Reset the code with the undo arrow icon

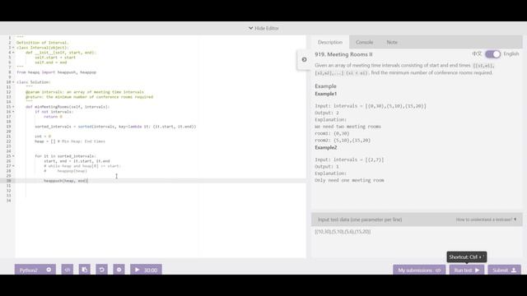click(101, 270)
